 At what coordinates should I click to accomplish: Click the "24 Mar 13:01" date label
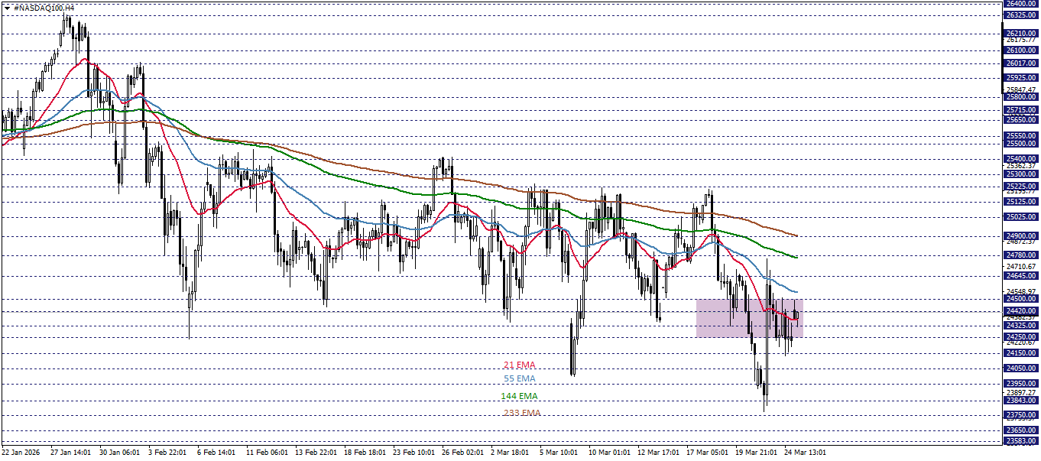(x=803, y=452)
